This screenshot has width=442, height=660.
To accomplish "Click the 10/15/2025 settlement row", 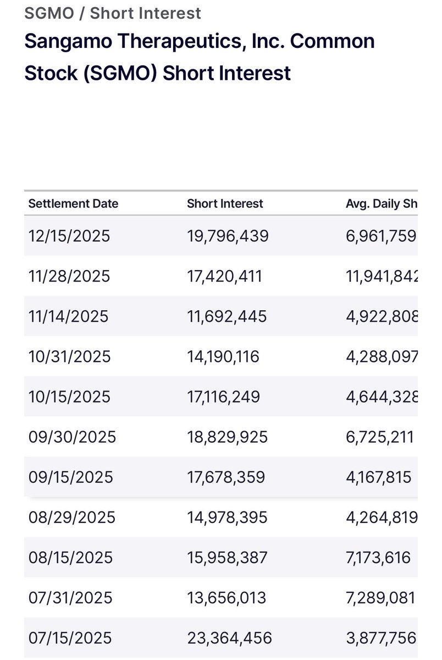I will click(221, 397).
